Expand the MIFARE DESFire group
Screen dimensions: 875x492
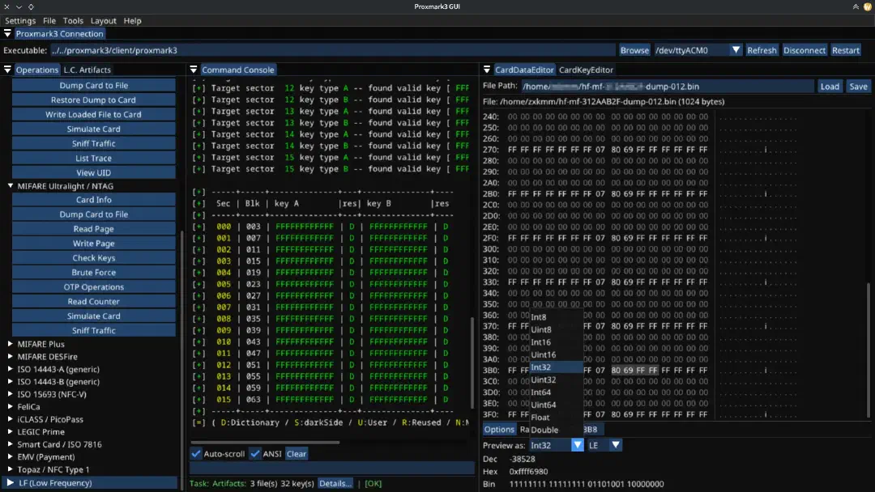(x=10, y=357)
